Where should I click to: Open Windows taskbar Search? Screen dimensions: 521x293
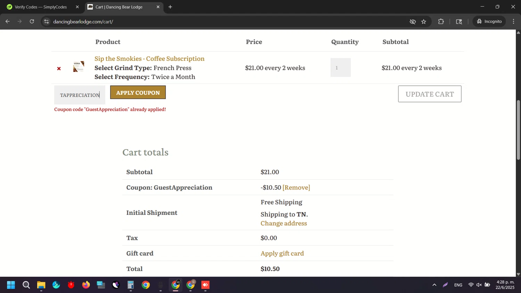click(26, 285)
